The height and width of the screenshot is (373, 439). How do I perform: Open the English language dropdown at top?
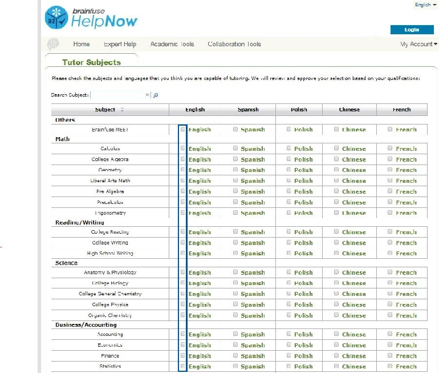pos(425,5)
